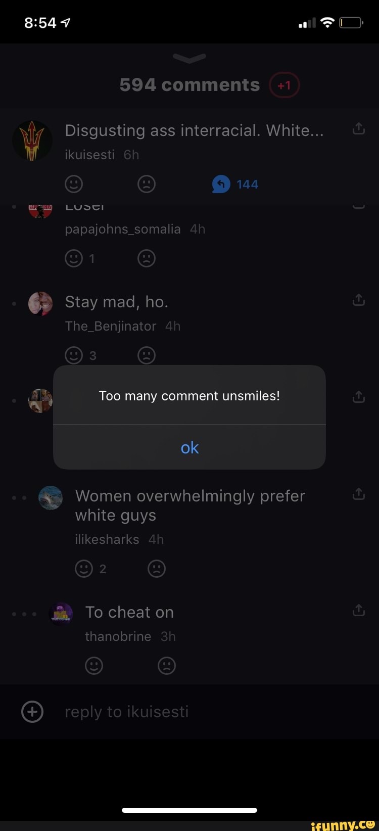Viewport: 379px width, 831px height.
Task: Smile The_Benjinator's comment
Action: [74, 355]
